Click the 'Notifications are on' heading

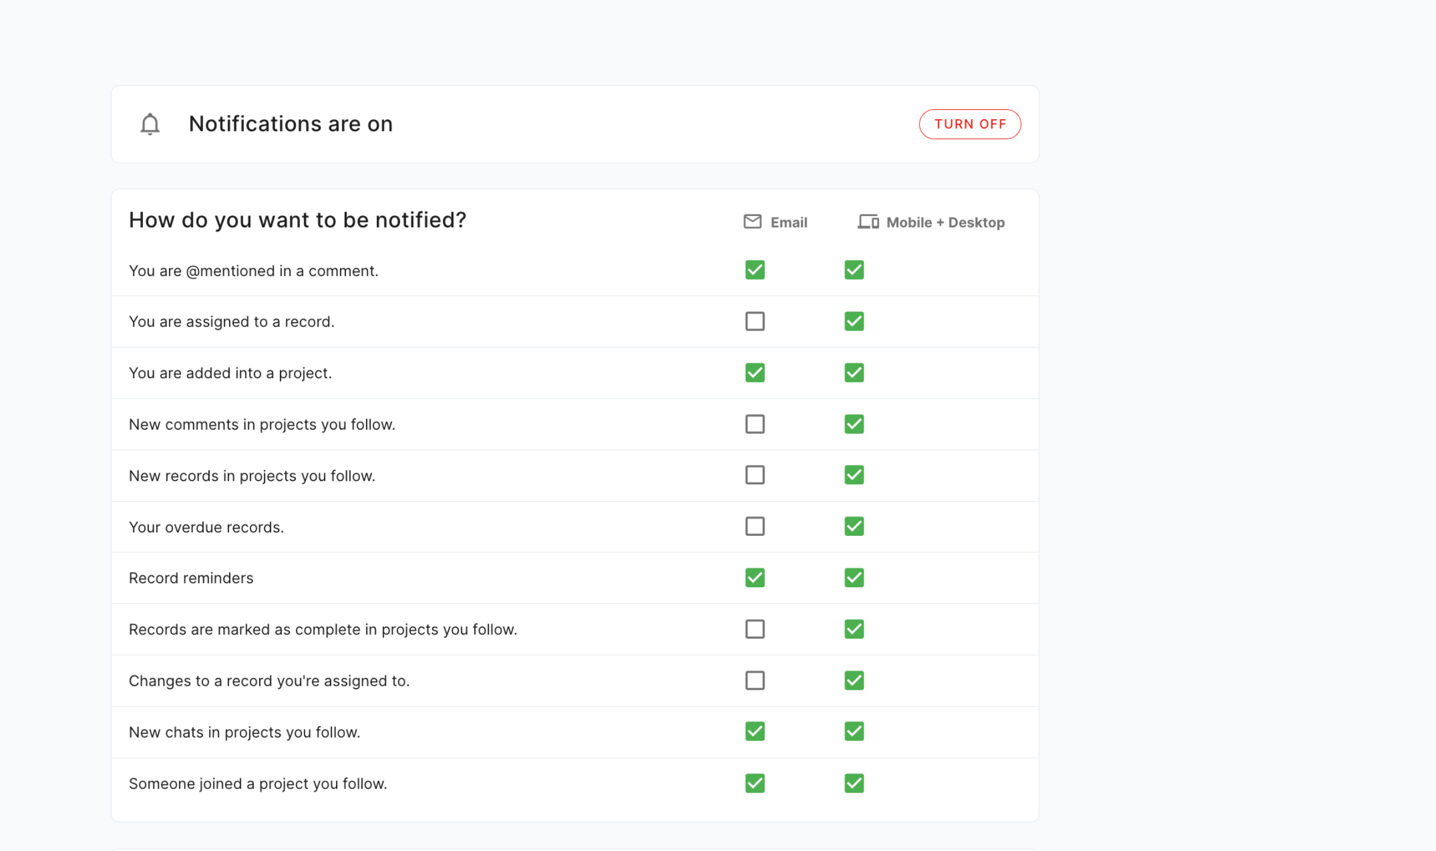pos(291,124)
